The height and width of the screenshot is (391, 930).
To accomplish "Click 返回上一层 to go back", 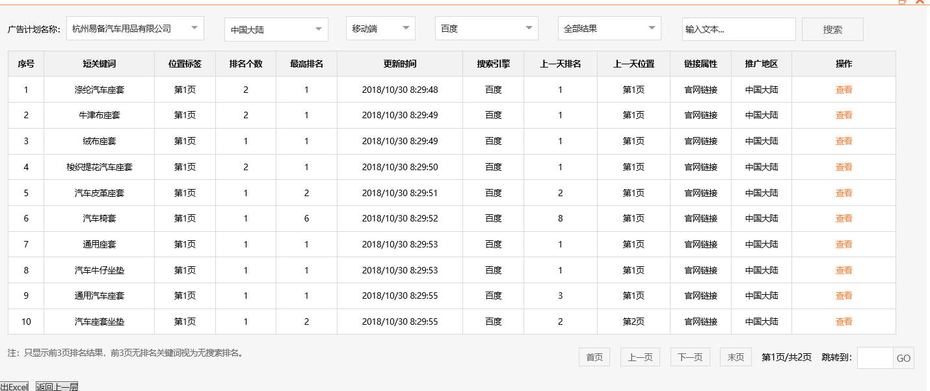I will coord(57,385).
